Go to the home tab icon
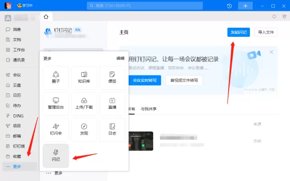The height and width of the screenshot is (181, 290). click(x=46, y=16)
